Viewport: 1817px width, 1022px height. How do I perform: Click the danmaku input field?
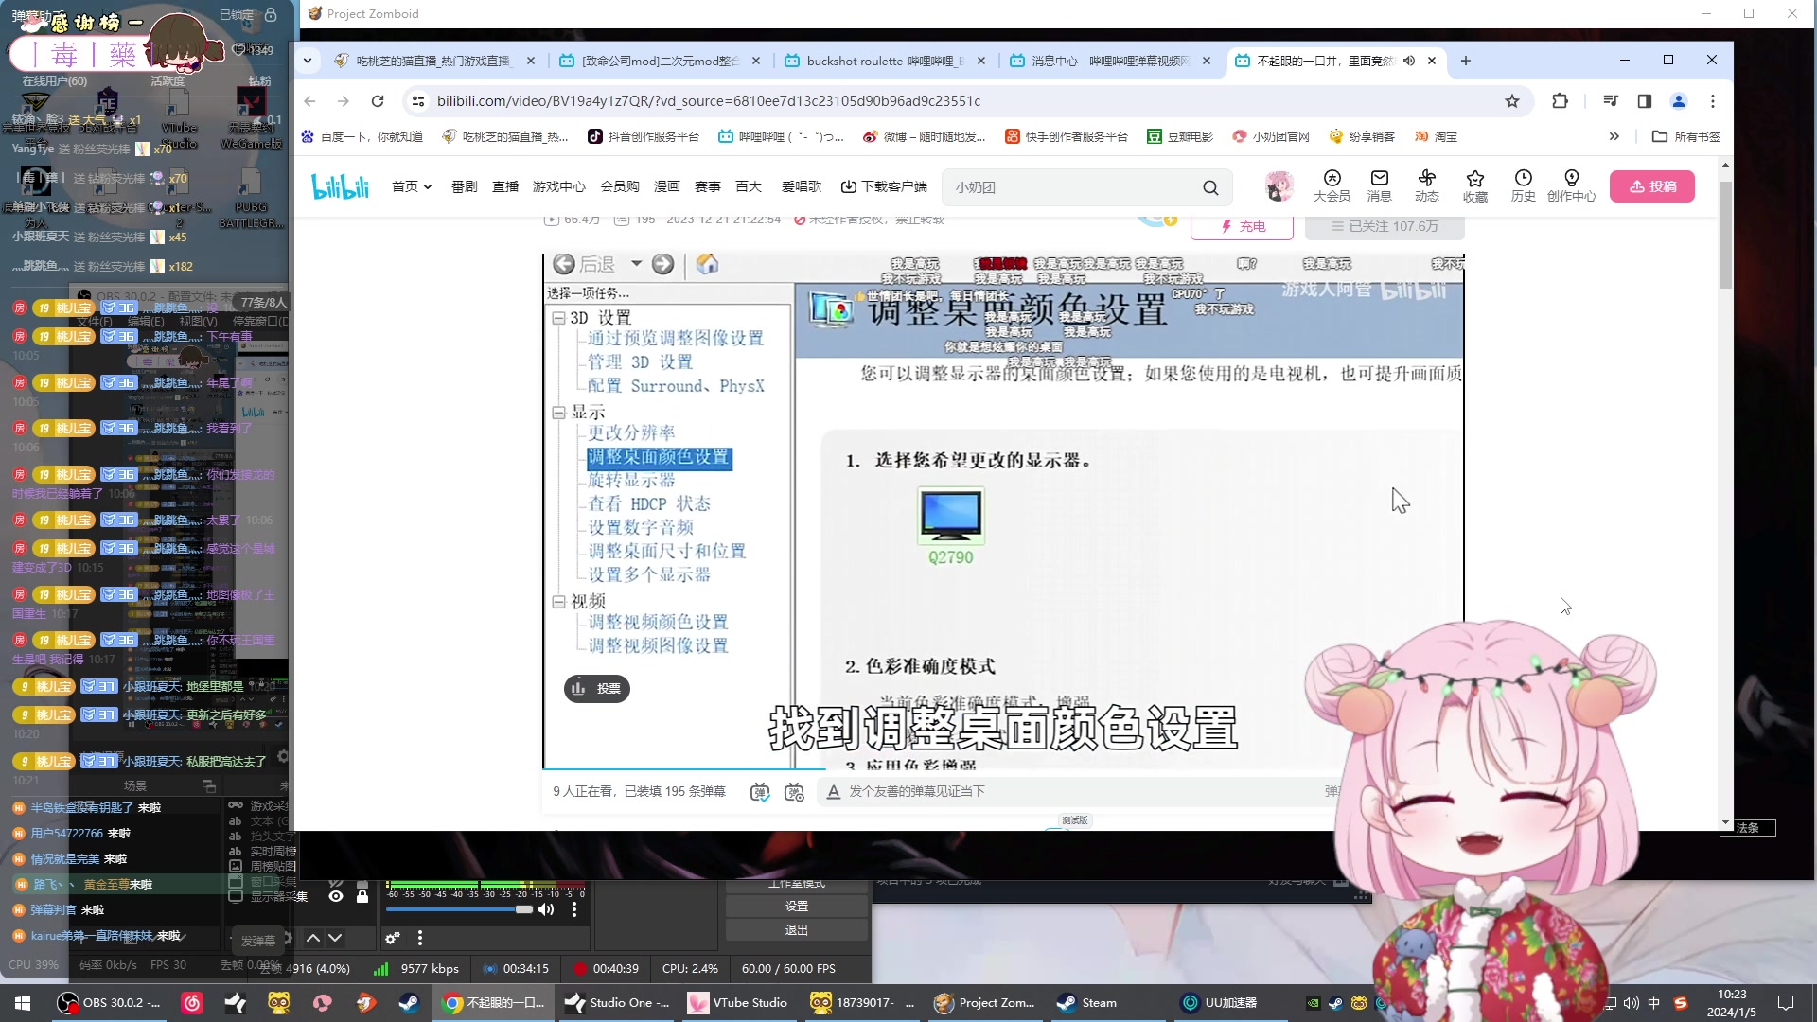1079,792
